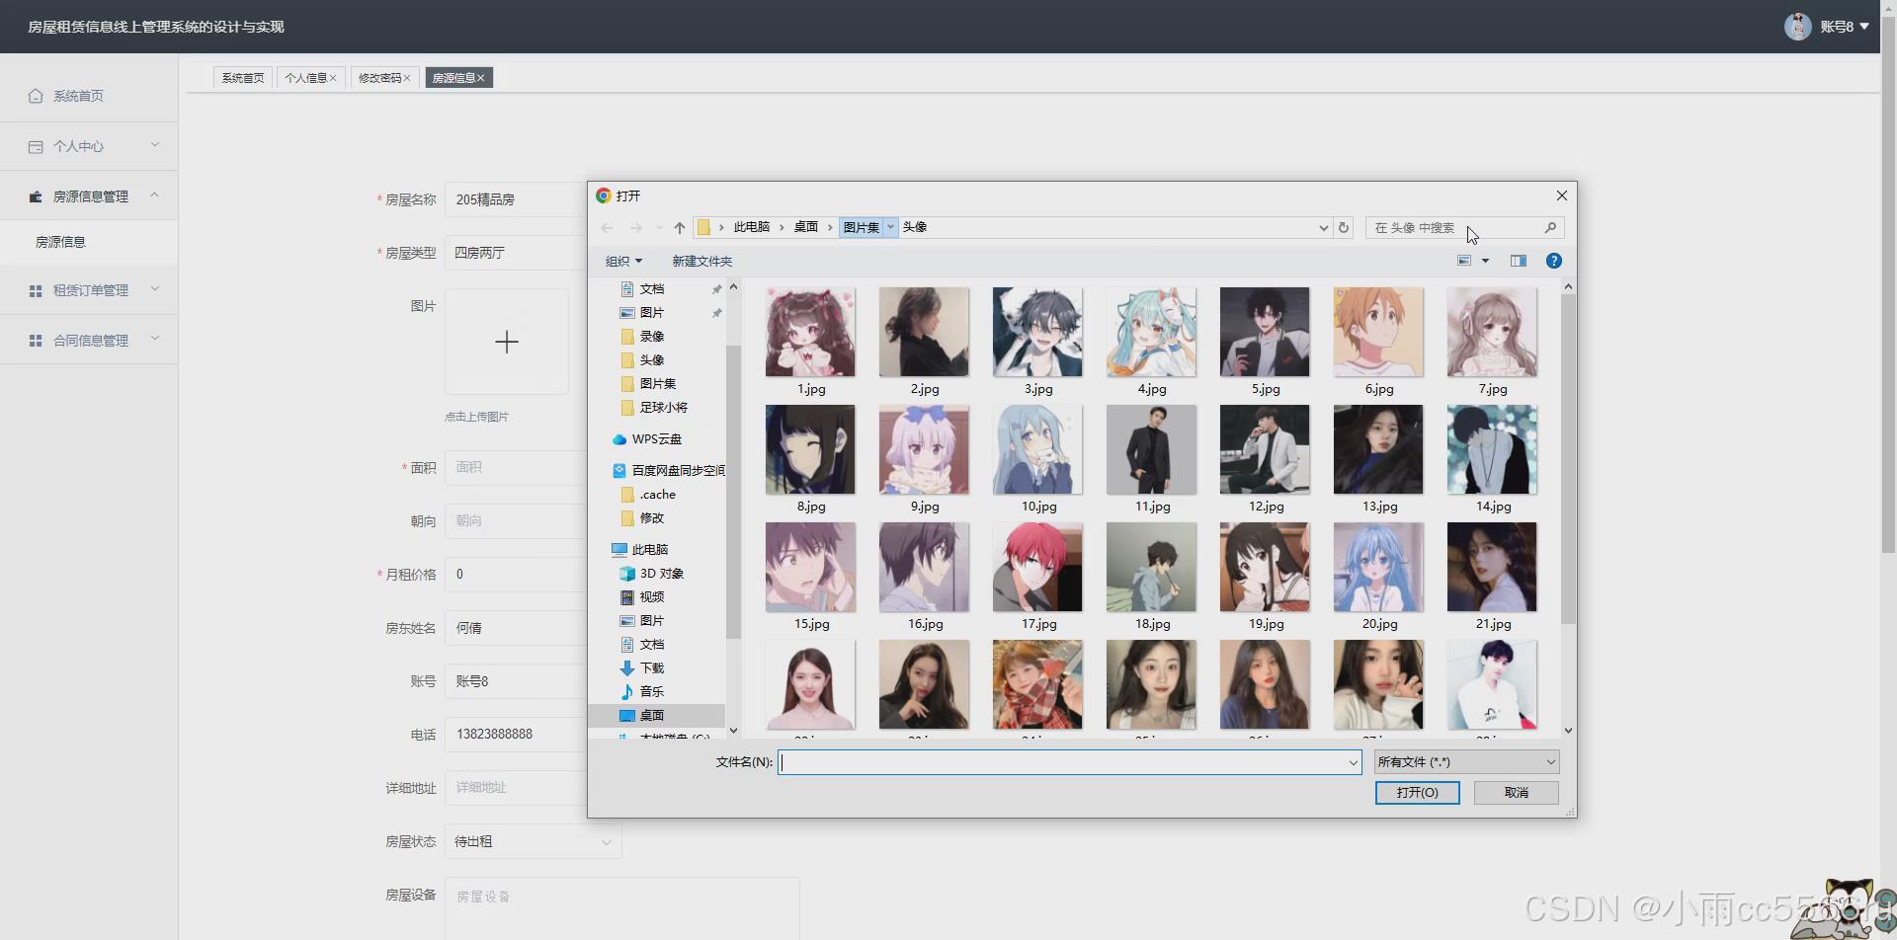The width and height of the screenshot is (1897, 940).
Task: Open 房源信息 sidebar submenu item
Action: [x=89, y=242]
